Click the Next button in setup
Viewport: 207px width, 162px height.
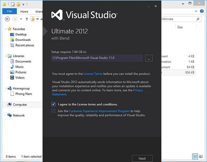[x=142, y=158]
